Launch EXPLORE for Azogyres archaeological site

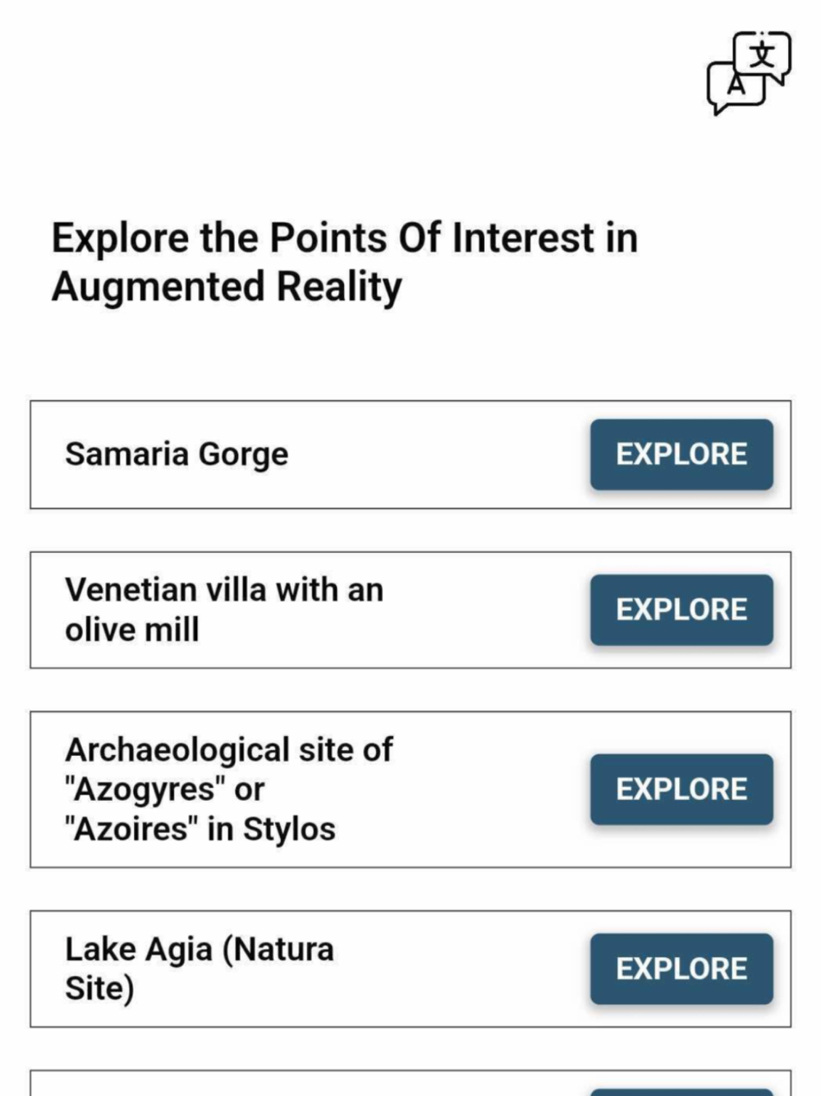(681, 789)
